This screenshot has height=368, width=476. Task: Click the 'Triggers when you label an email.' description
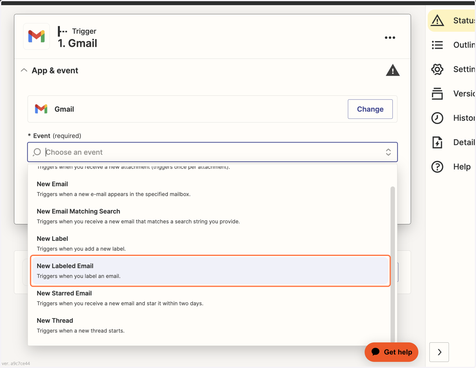coord(79,276)
